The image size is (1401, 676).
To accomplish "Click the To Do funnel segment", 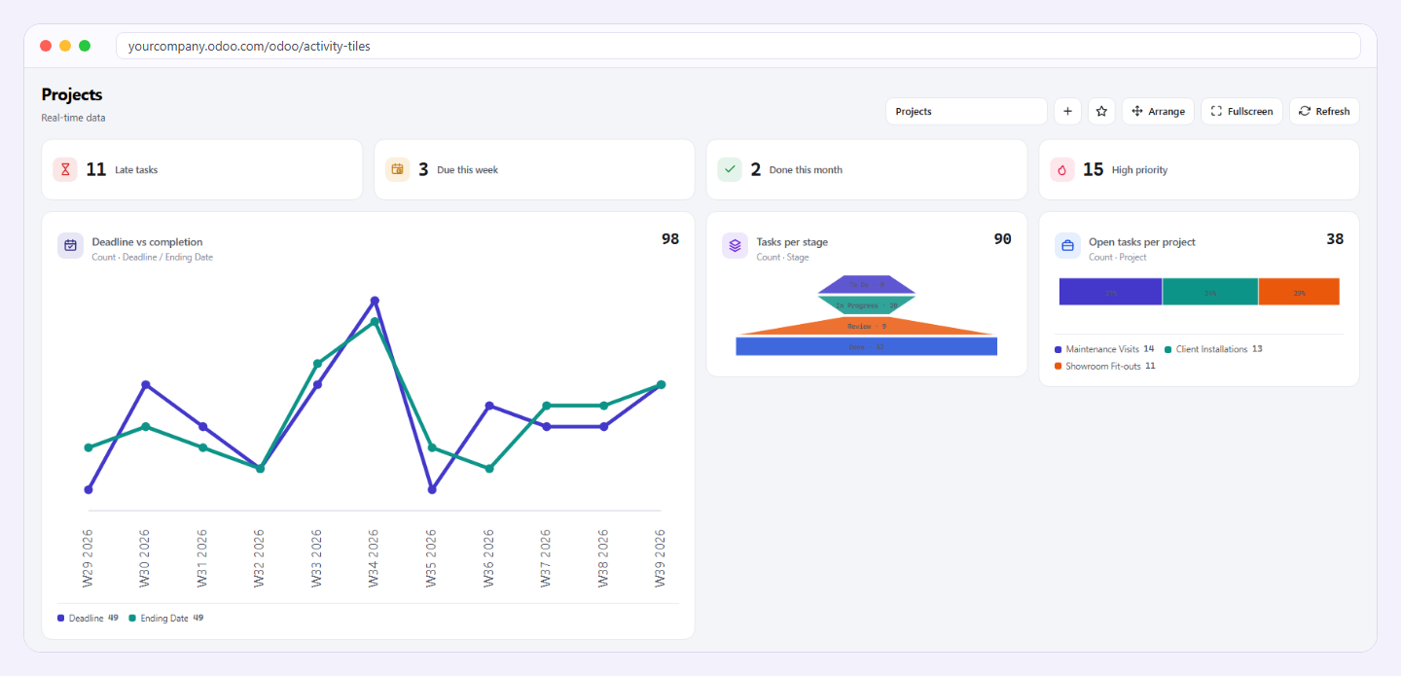I will [x=867, y=285].
